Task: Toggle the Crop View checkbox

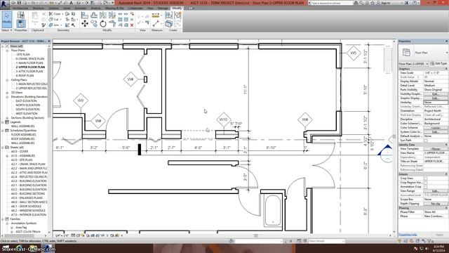Action: click(426, 178)
